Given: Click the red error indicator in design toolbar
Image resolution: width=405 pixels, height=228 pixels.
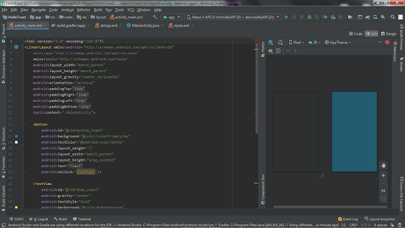Looking at the screenshot, I should [x=387, y=42].
